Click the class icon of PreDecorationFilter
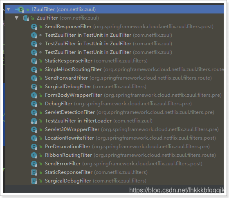Screen dimensions: 229x198 click(x=34, y=147)
